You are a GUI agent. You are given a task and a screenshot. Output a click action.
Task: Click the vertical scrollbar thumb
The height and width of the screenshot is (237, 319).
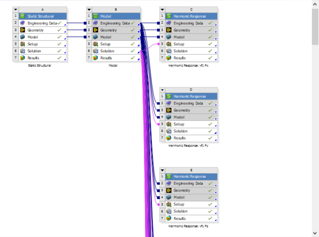pyautogui.click(x=315, y=27)
